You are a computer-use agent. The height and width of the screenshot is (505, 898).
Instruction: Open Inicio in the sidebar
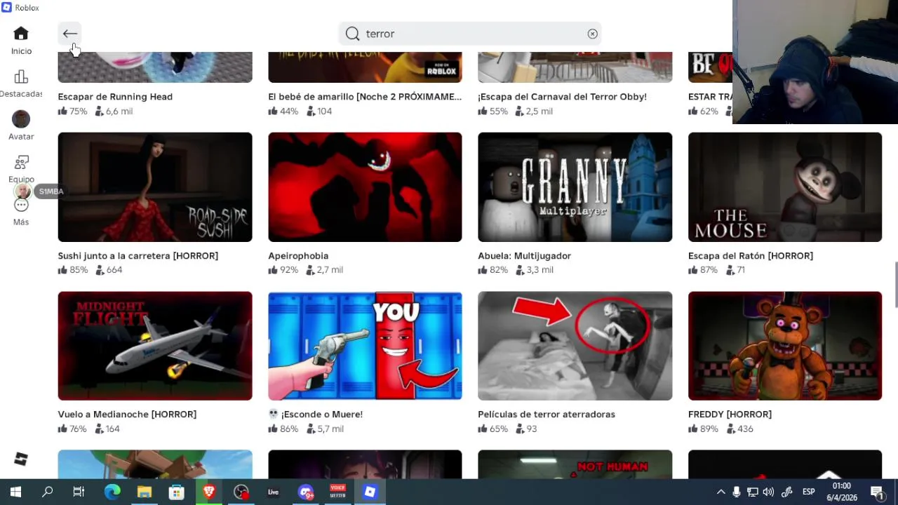[21, 41]
